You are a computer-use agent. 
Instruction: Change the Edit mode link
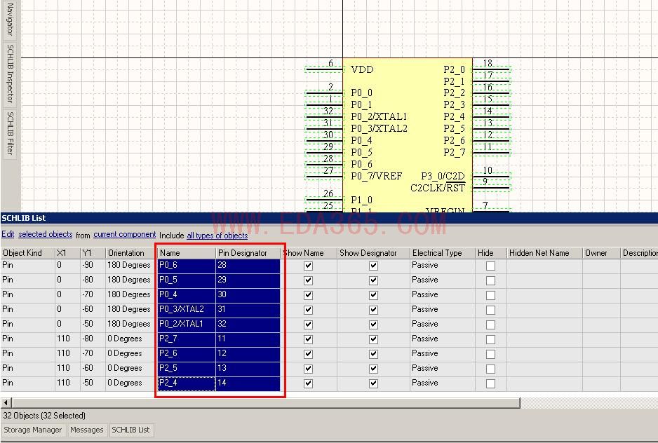click(8, 235)
